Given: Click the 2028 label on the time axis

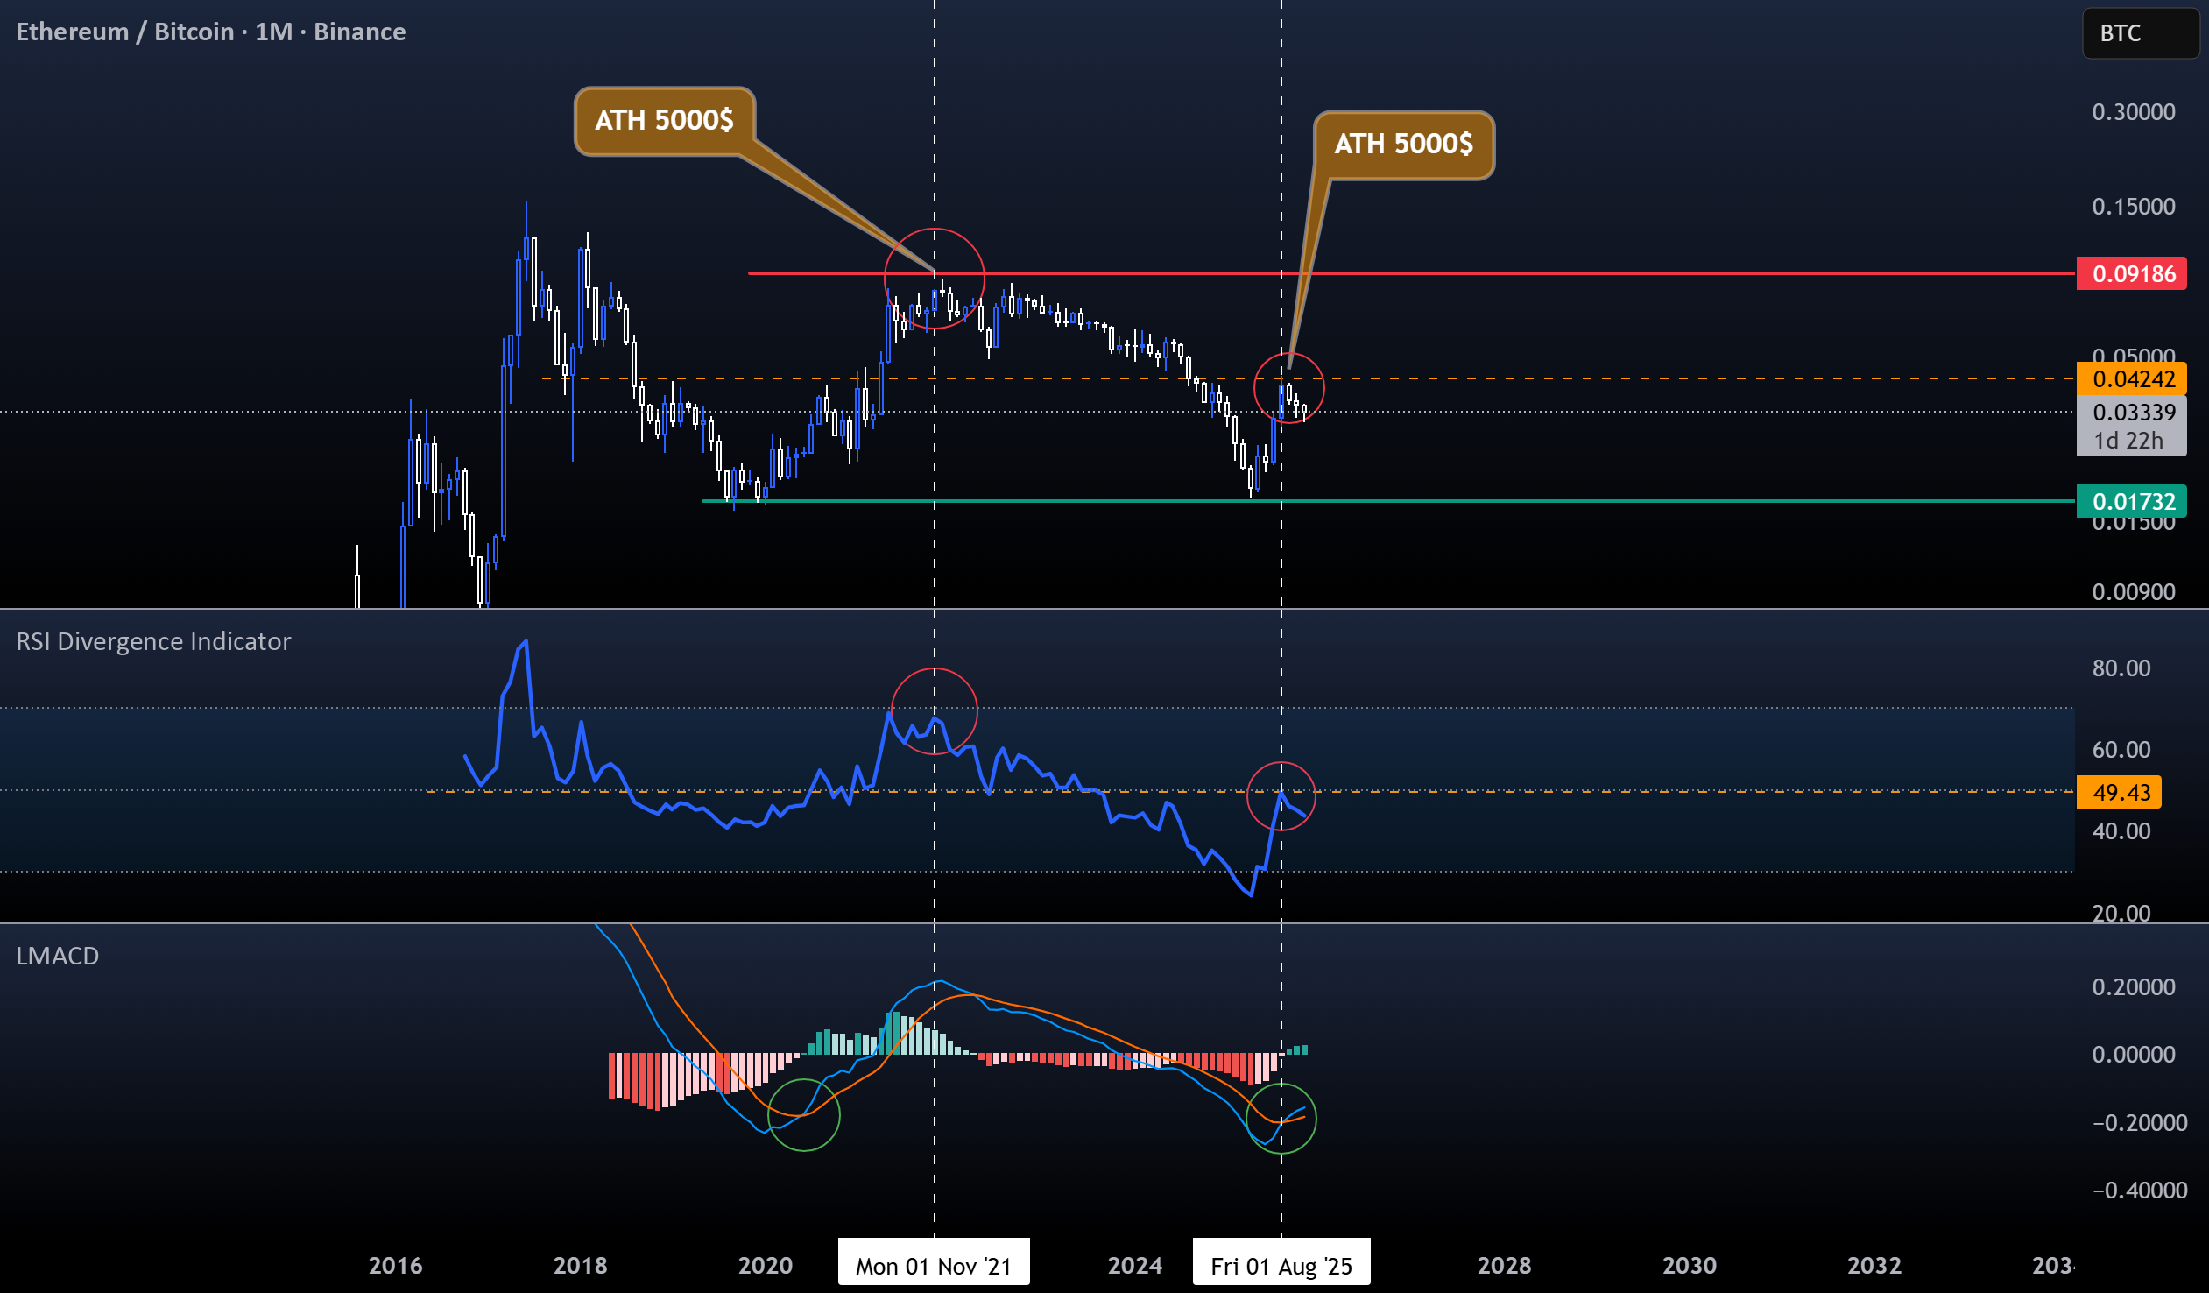Looking at the screenshot, I should (1503, 1265).
